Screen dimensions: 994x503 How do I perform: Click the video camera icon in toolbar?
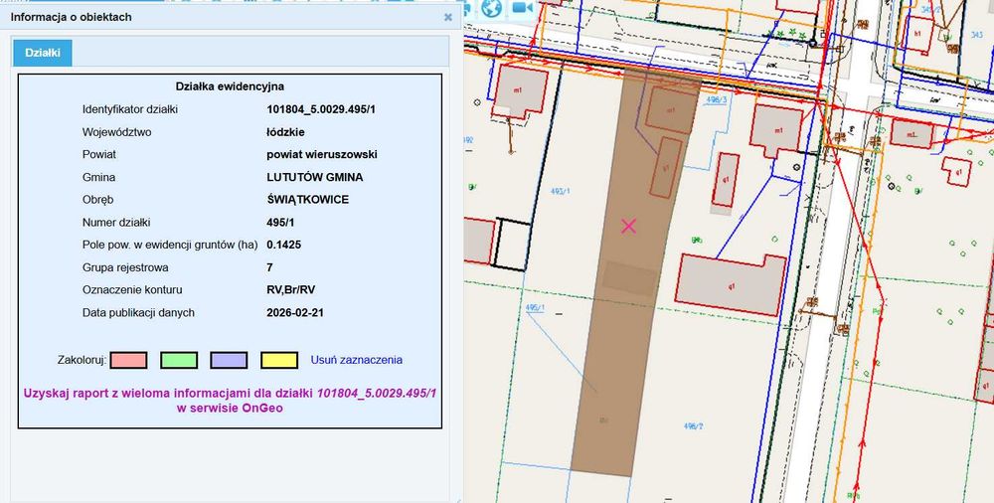point(523,8)
